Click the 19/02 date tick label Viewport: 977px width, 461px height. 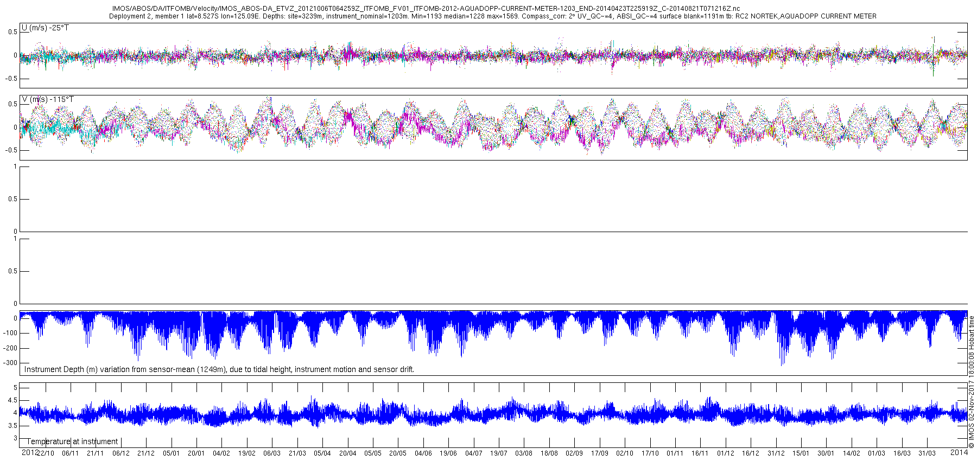click(x=247, y=453)
